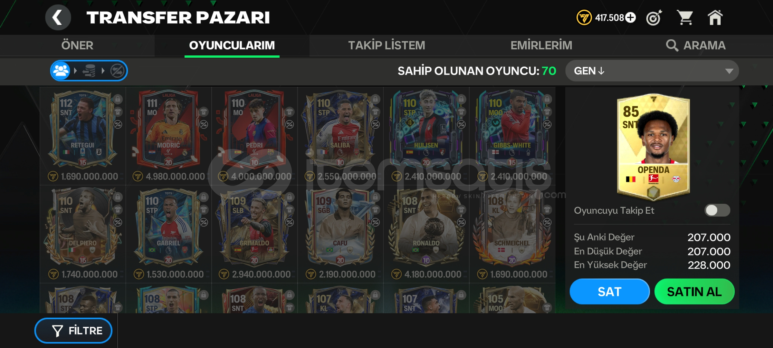The width and height of the screenshot is (773, 348).
Task: Switch to EMİRLERİM tab
Action: [541, 45]
